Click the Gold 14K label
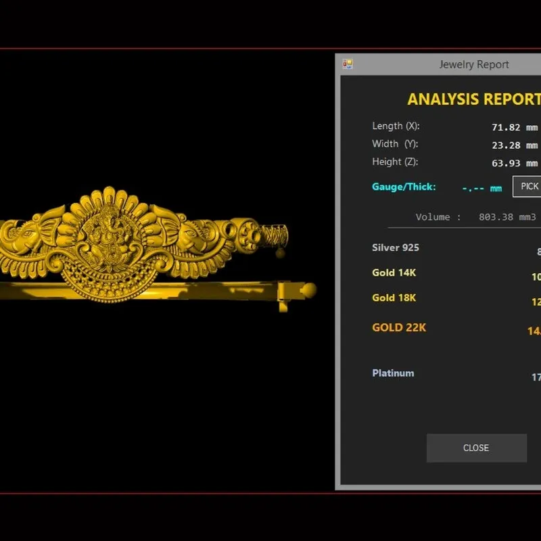This screenshot has width=541, height=541. point(394,273)
